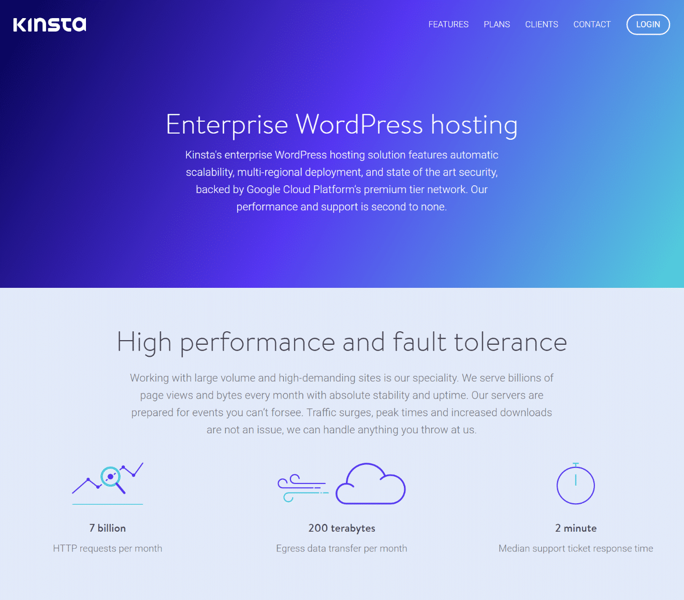Image resolution: width=684 pixels, height=600 pixels.
Task: Click the Egress data transfer per month text
Action: coord(342,548)
